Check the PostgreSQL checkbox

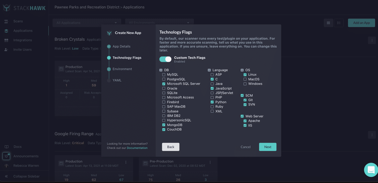[164, 79]
